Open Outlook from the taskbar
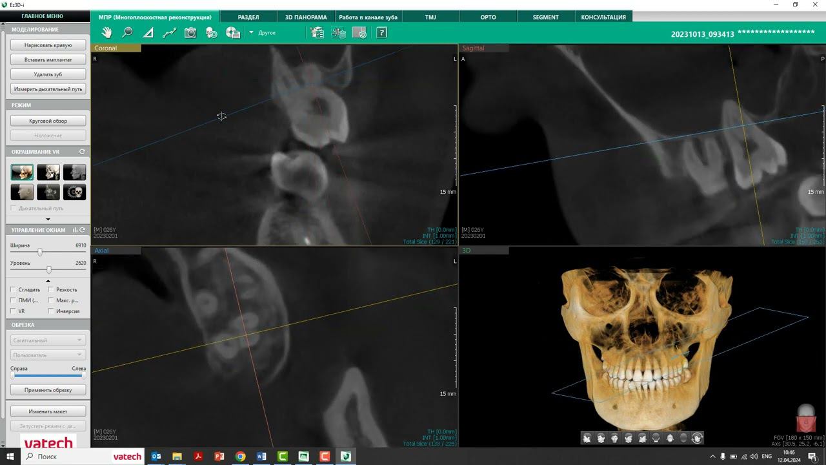The height and width of the screenshot is (465, 826). (x=156, y=457)
